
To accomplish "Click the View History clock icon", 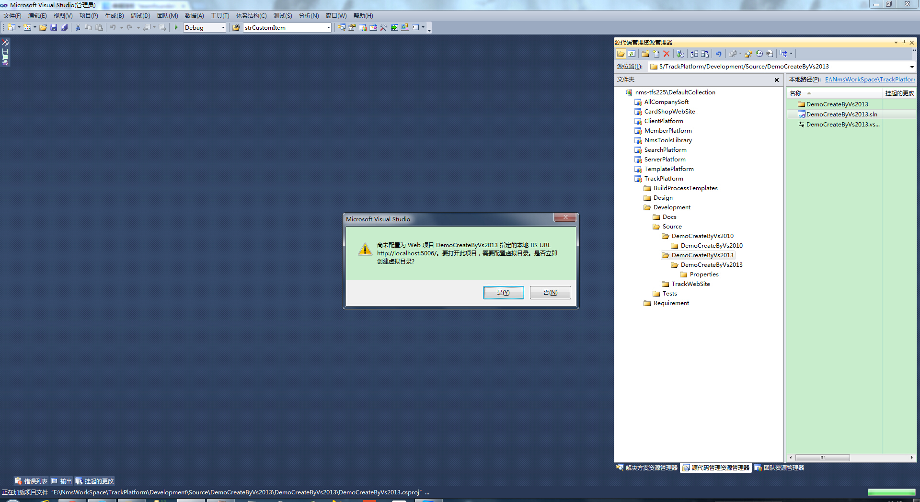I will 759,54.
